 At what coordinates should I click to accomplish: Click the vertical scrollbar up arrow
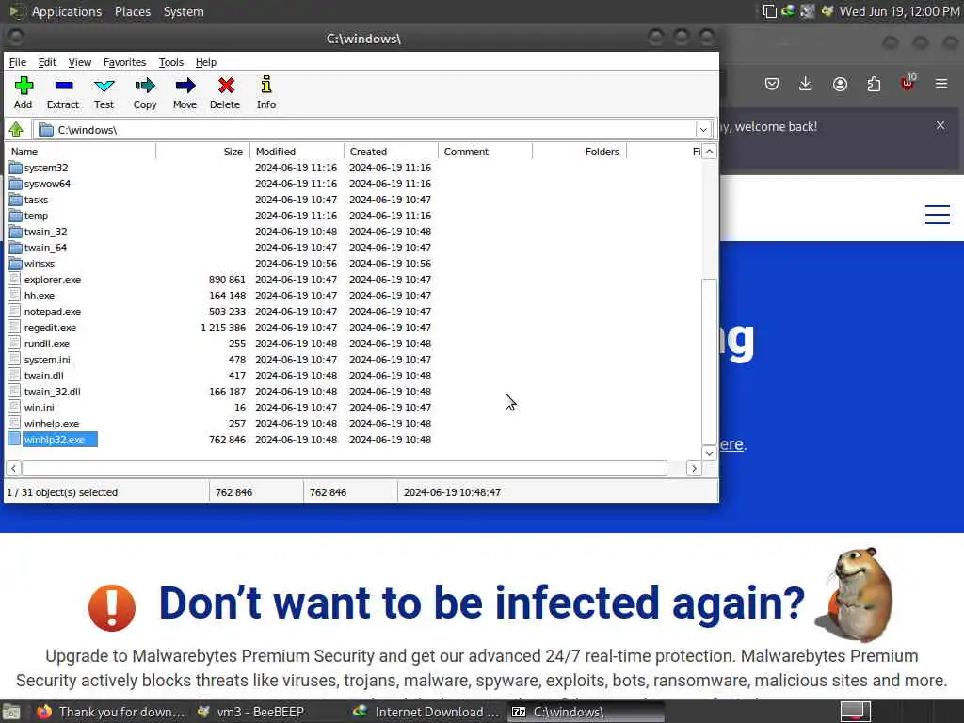(709, 152)
